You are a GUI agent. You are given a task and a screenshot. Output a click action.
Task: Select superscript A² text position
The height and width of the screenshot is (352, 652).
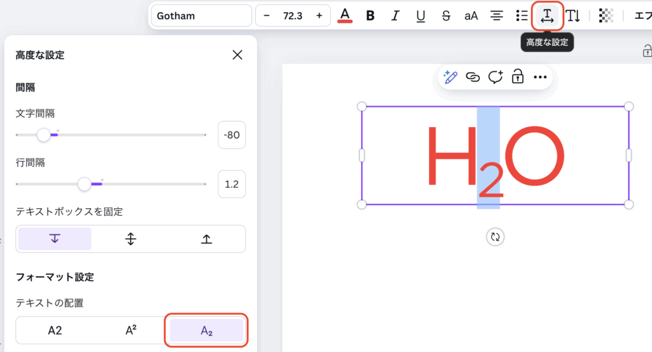(131, 330)
